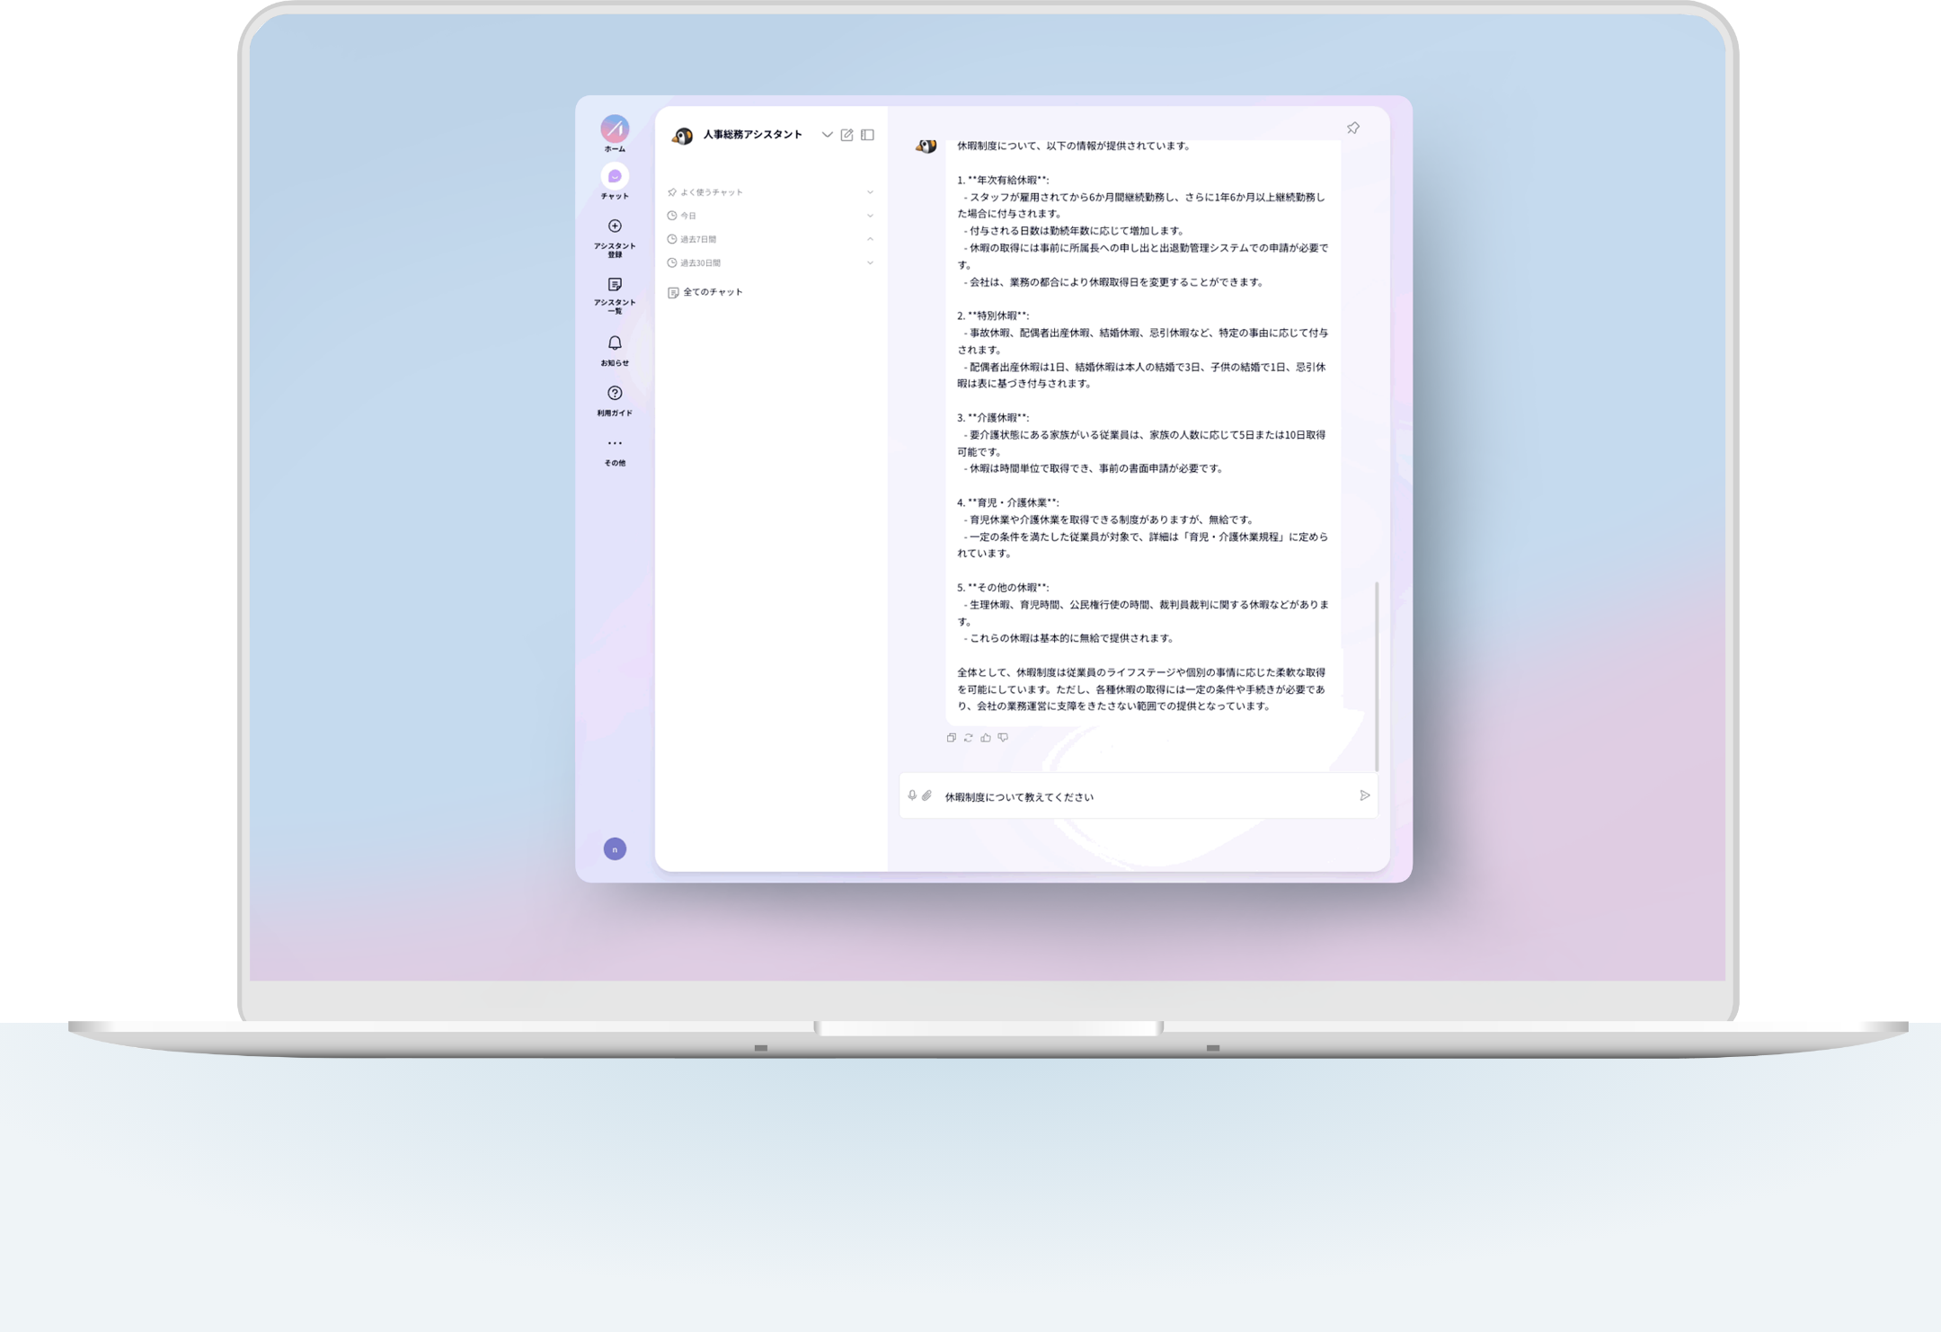The width and height of the screenshot is (1941, 1332).
Task: Open the チャット chat section
Action: click(615, 176)
